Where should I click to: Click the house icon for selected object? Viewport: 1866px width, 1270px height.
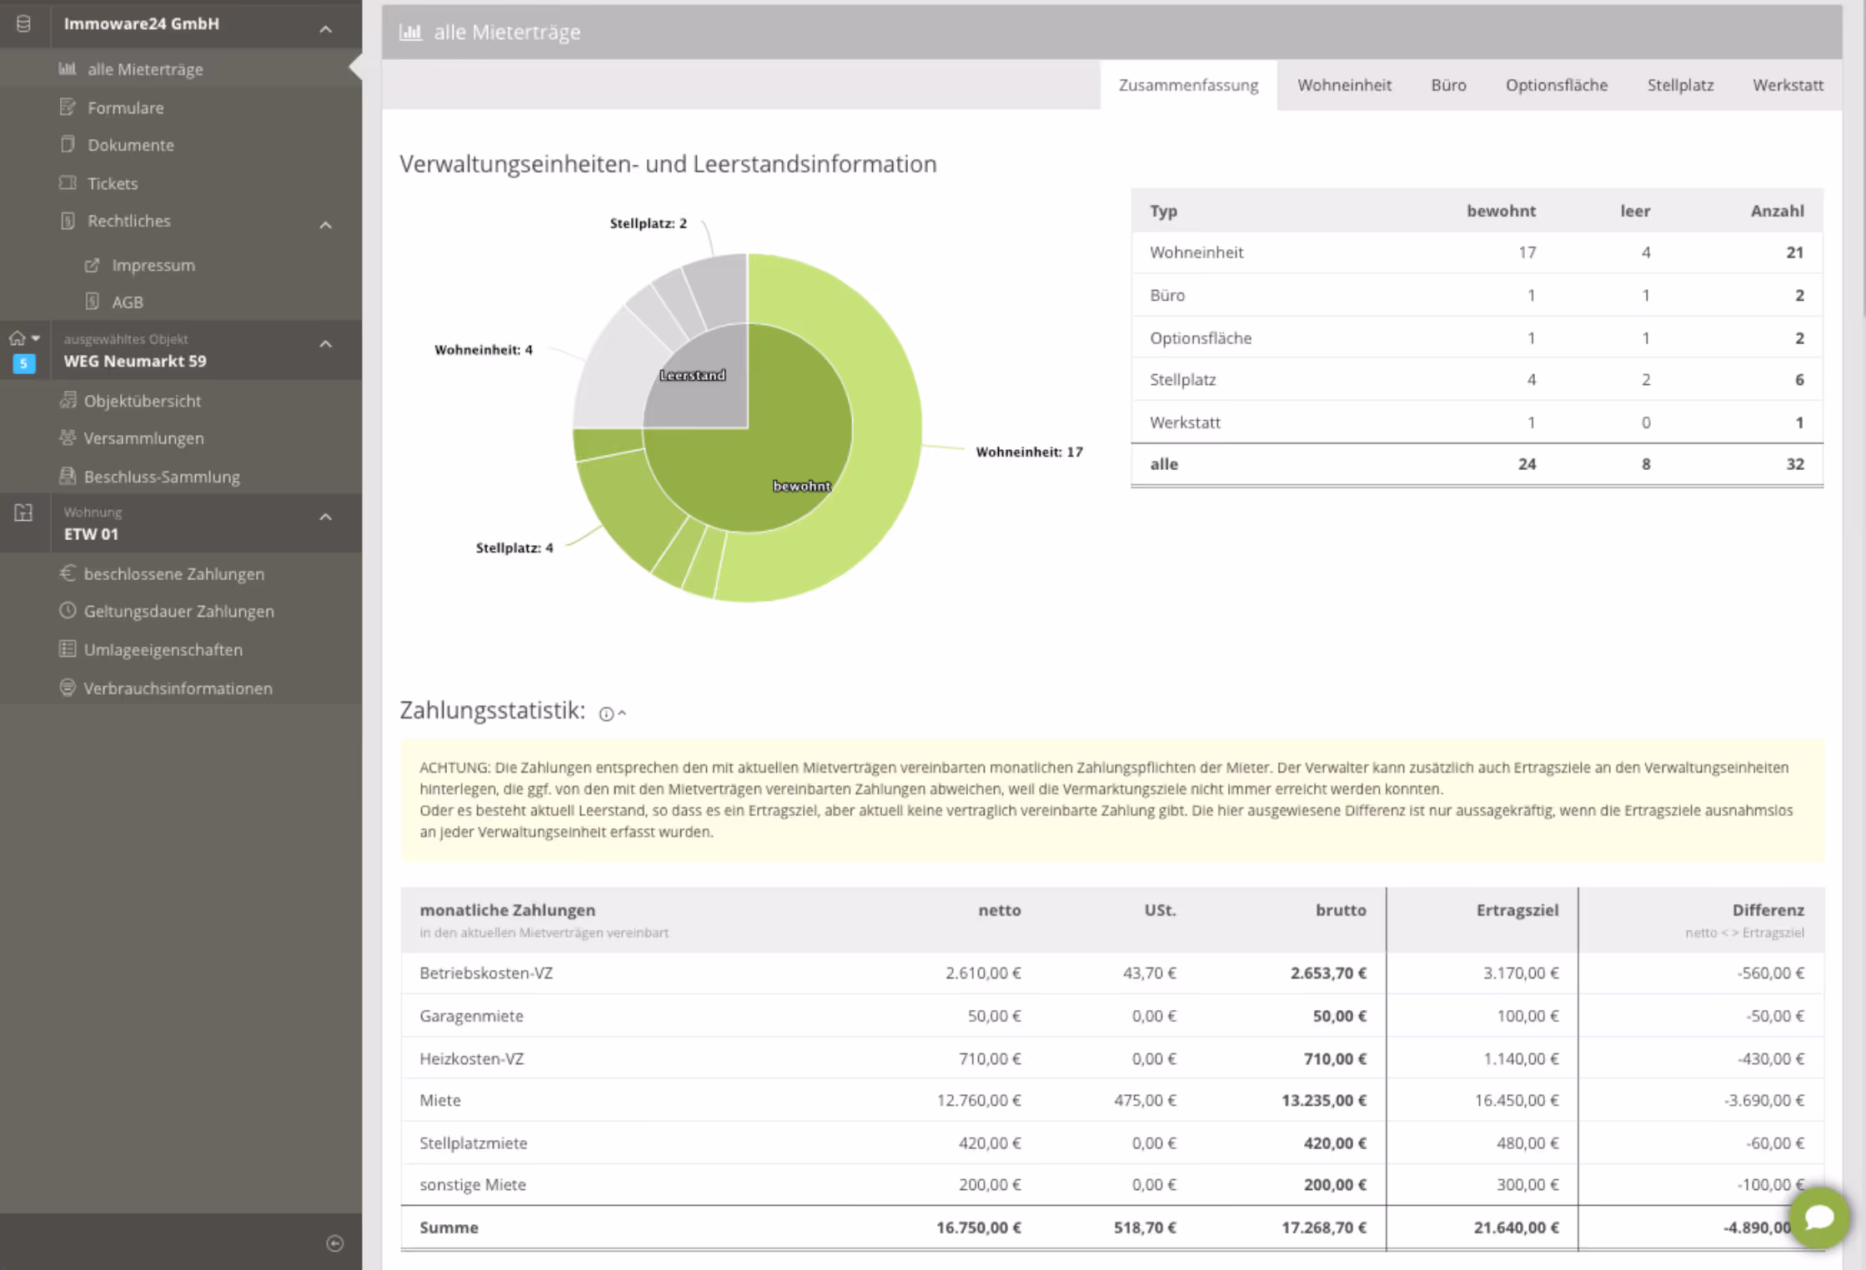17,338
